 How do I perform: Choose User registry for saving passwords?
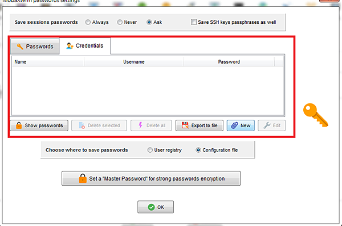pyautogui.click(x=150, y=150)
